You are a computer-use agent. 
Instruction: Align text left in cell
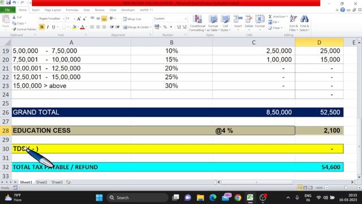pos(92,27)
